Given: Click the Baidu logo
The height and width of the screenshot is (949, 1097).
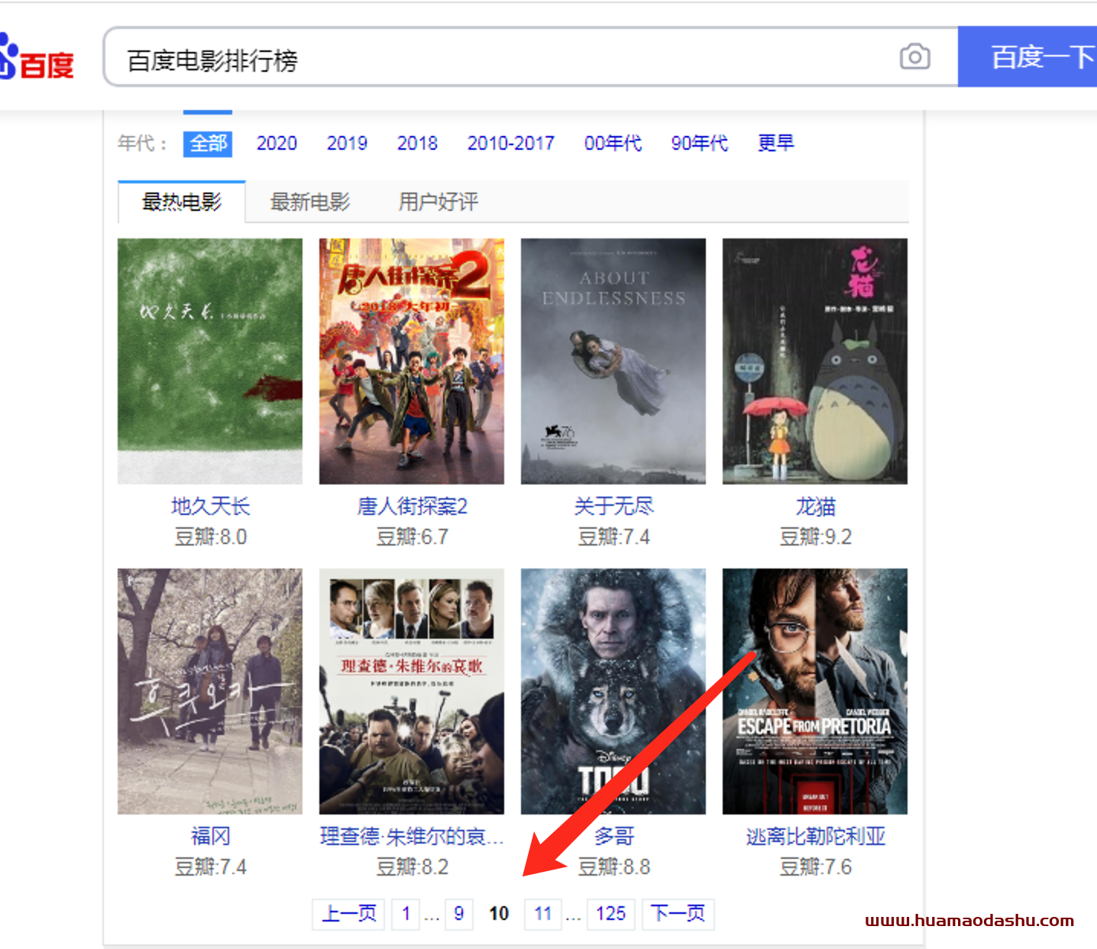Looking at the screenshot, I should (x=36, y=58).
